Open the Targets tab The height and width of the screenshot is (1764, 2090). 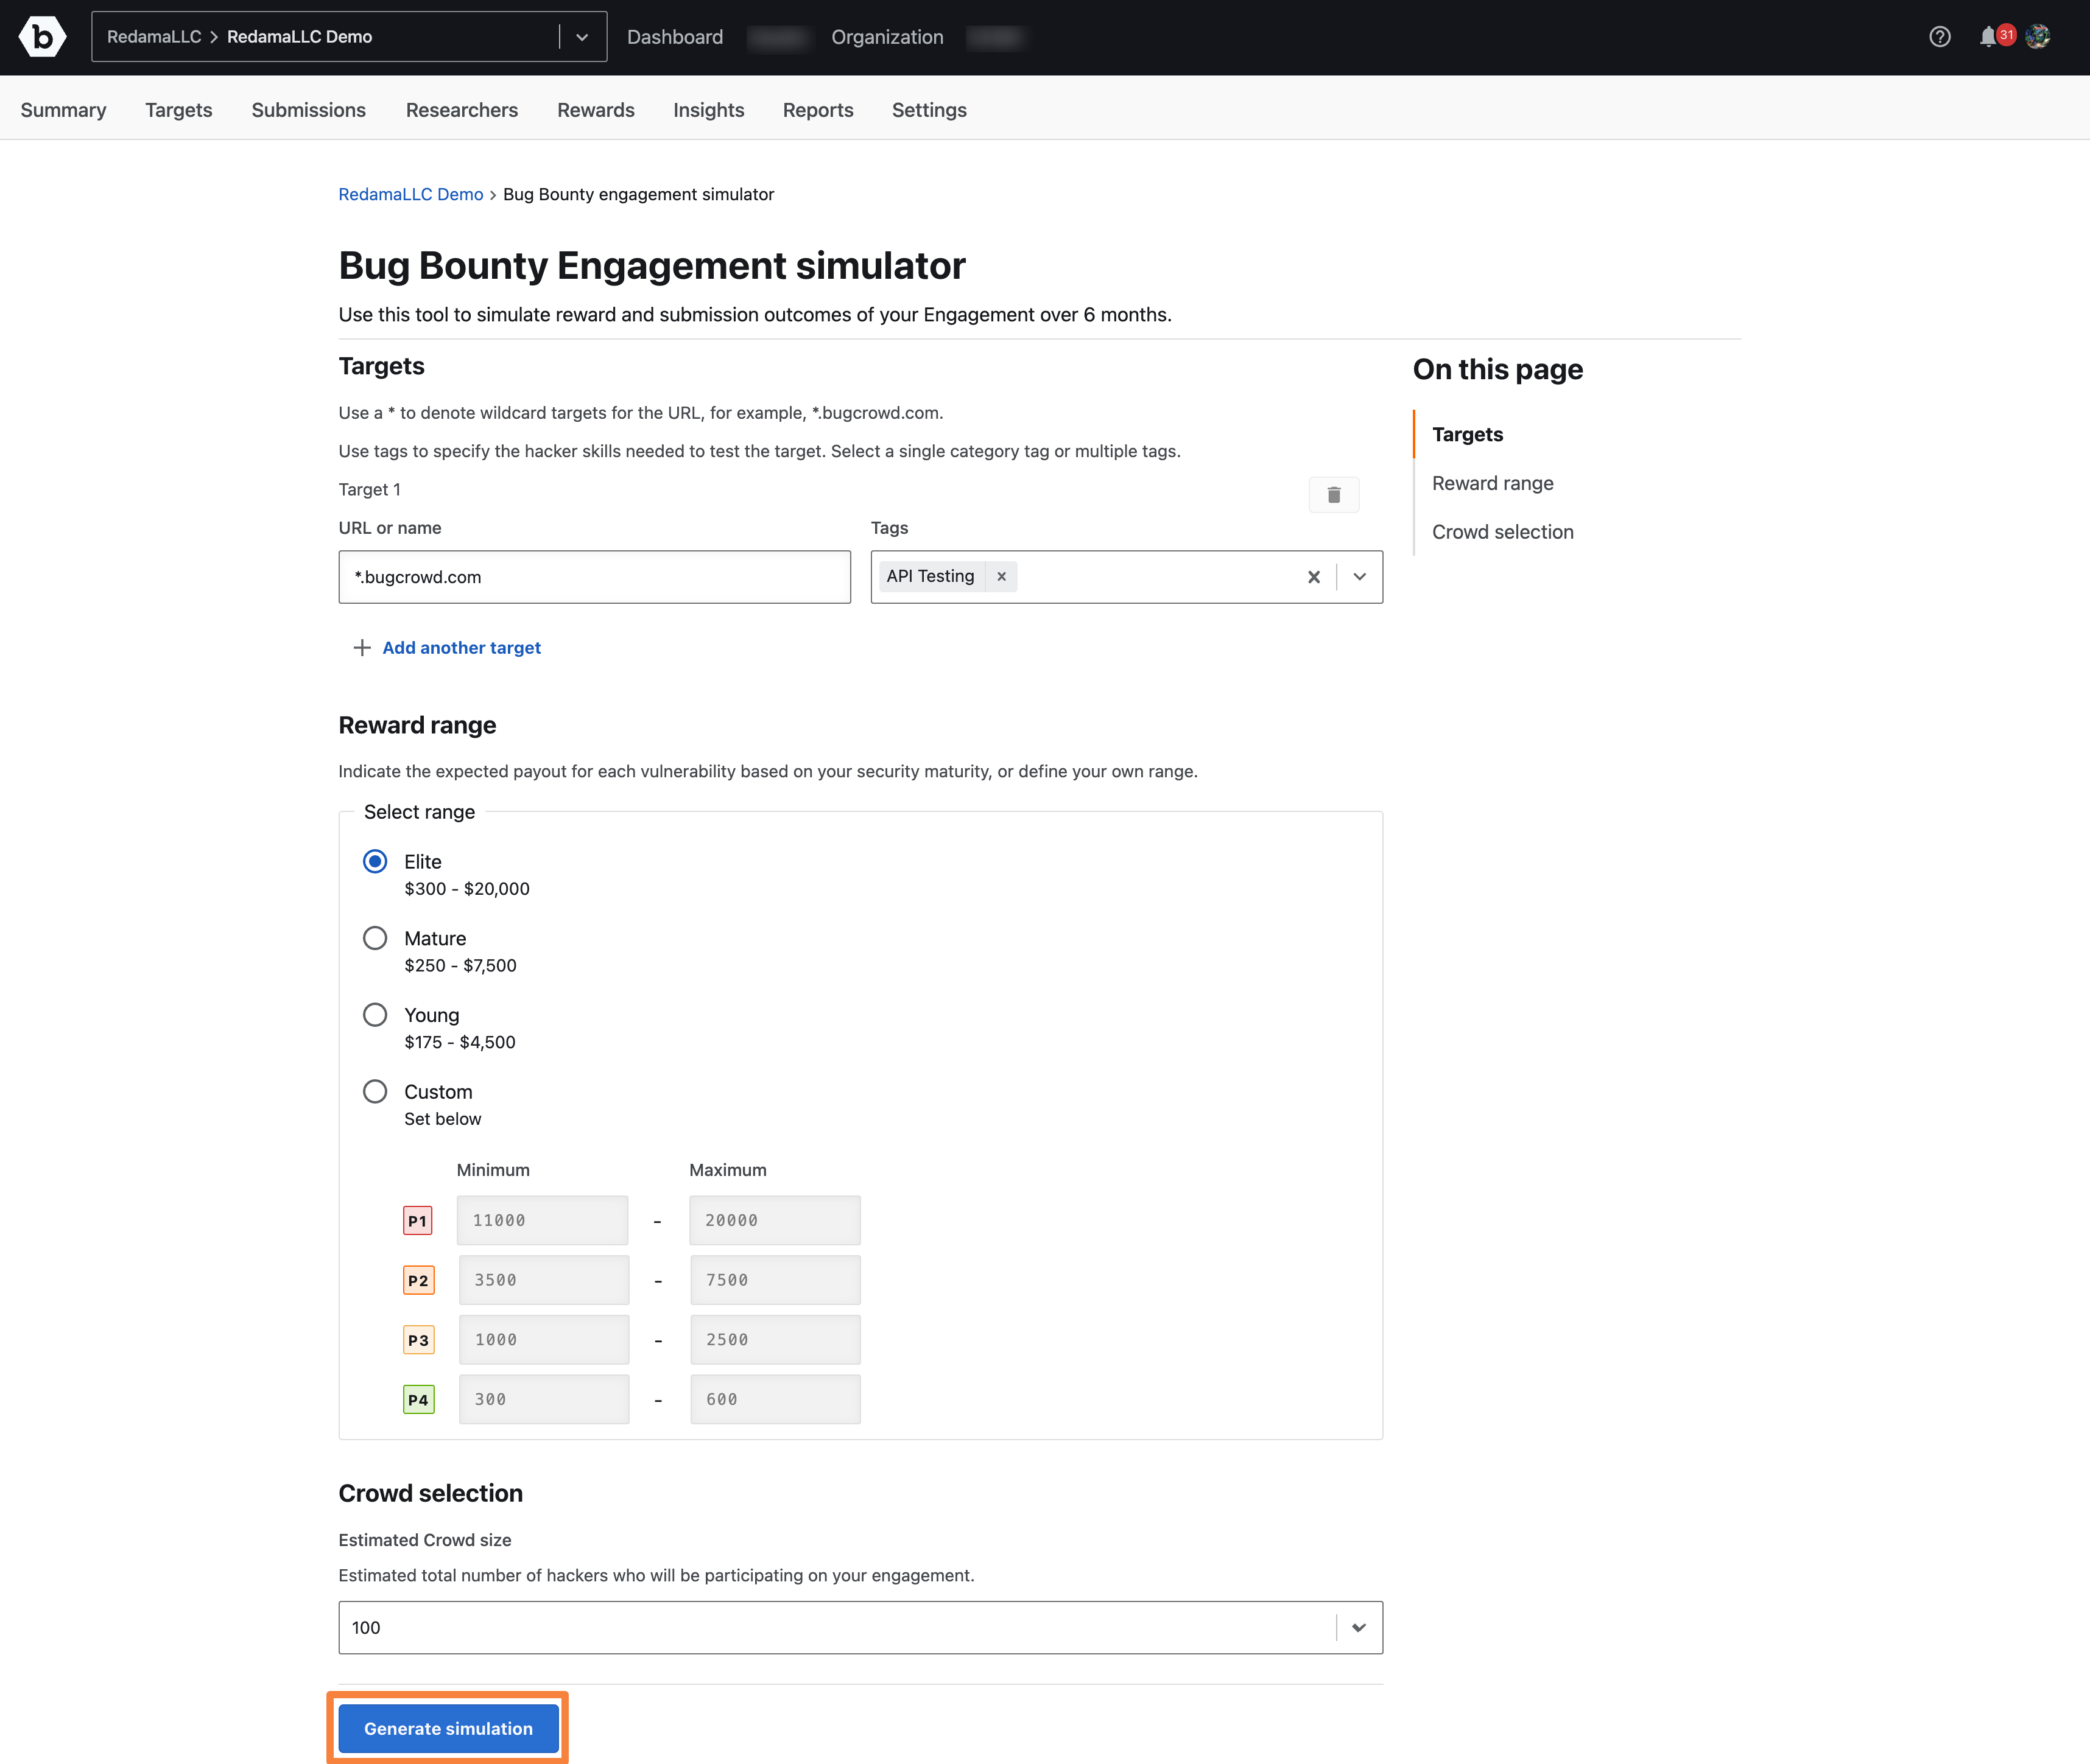(179, 110)
